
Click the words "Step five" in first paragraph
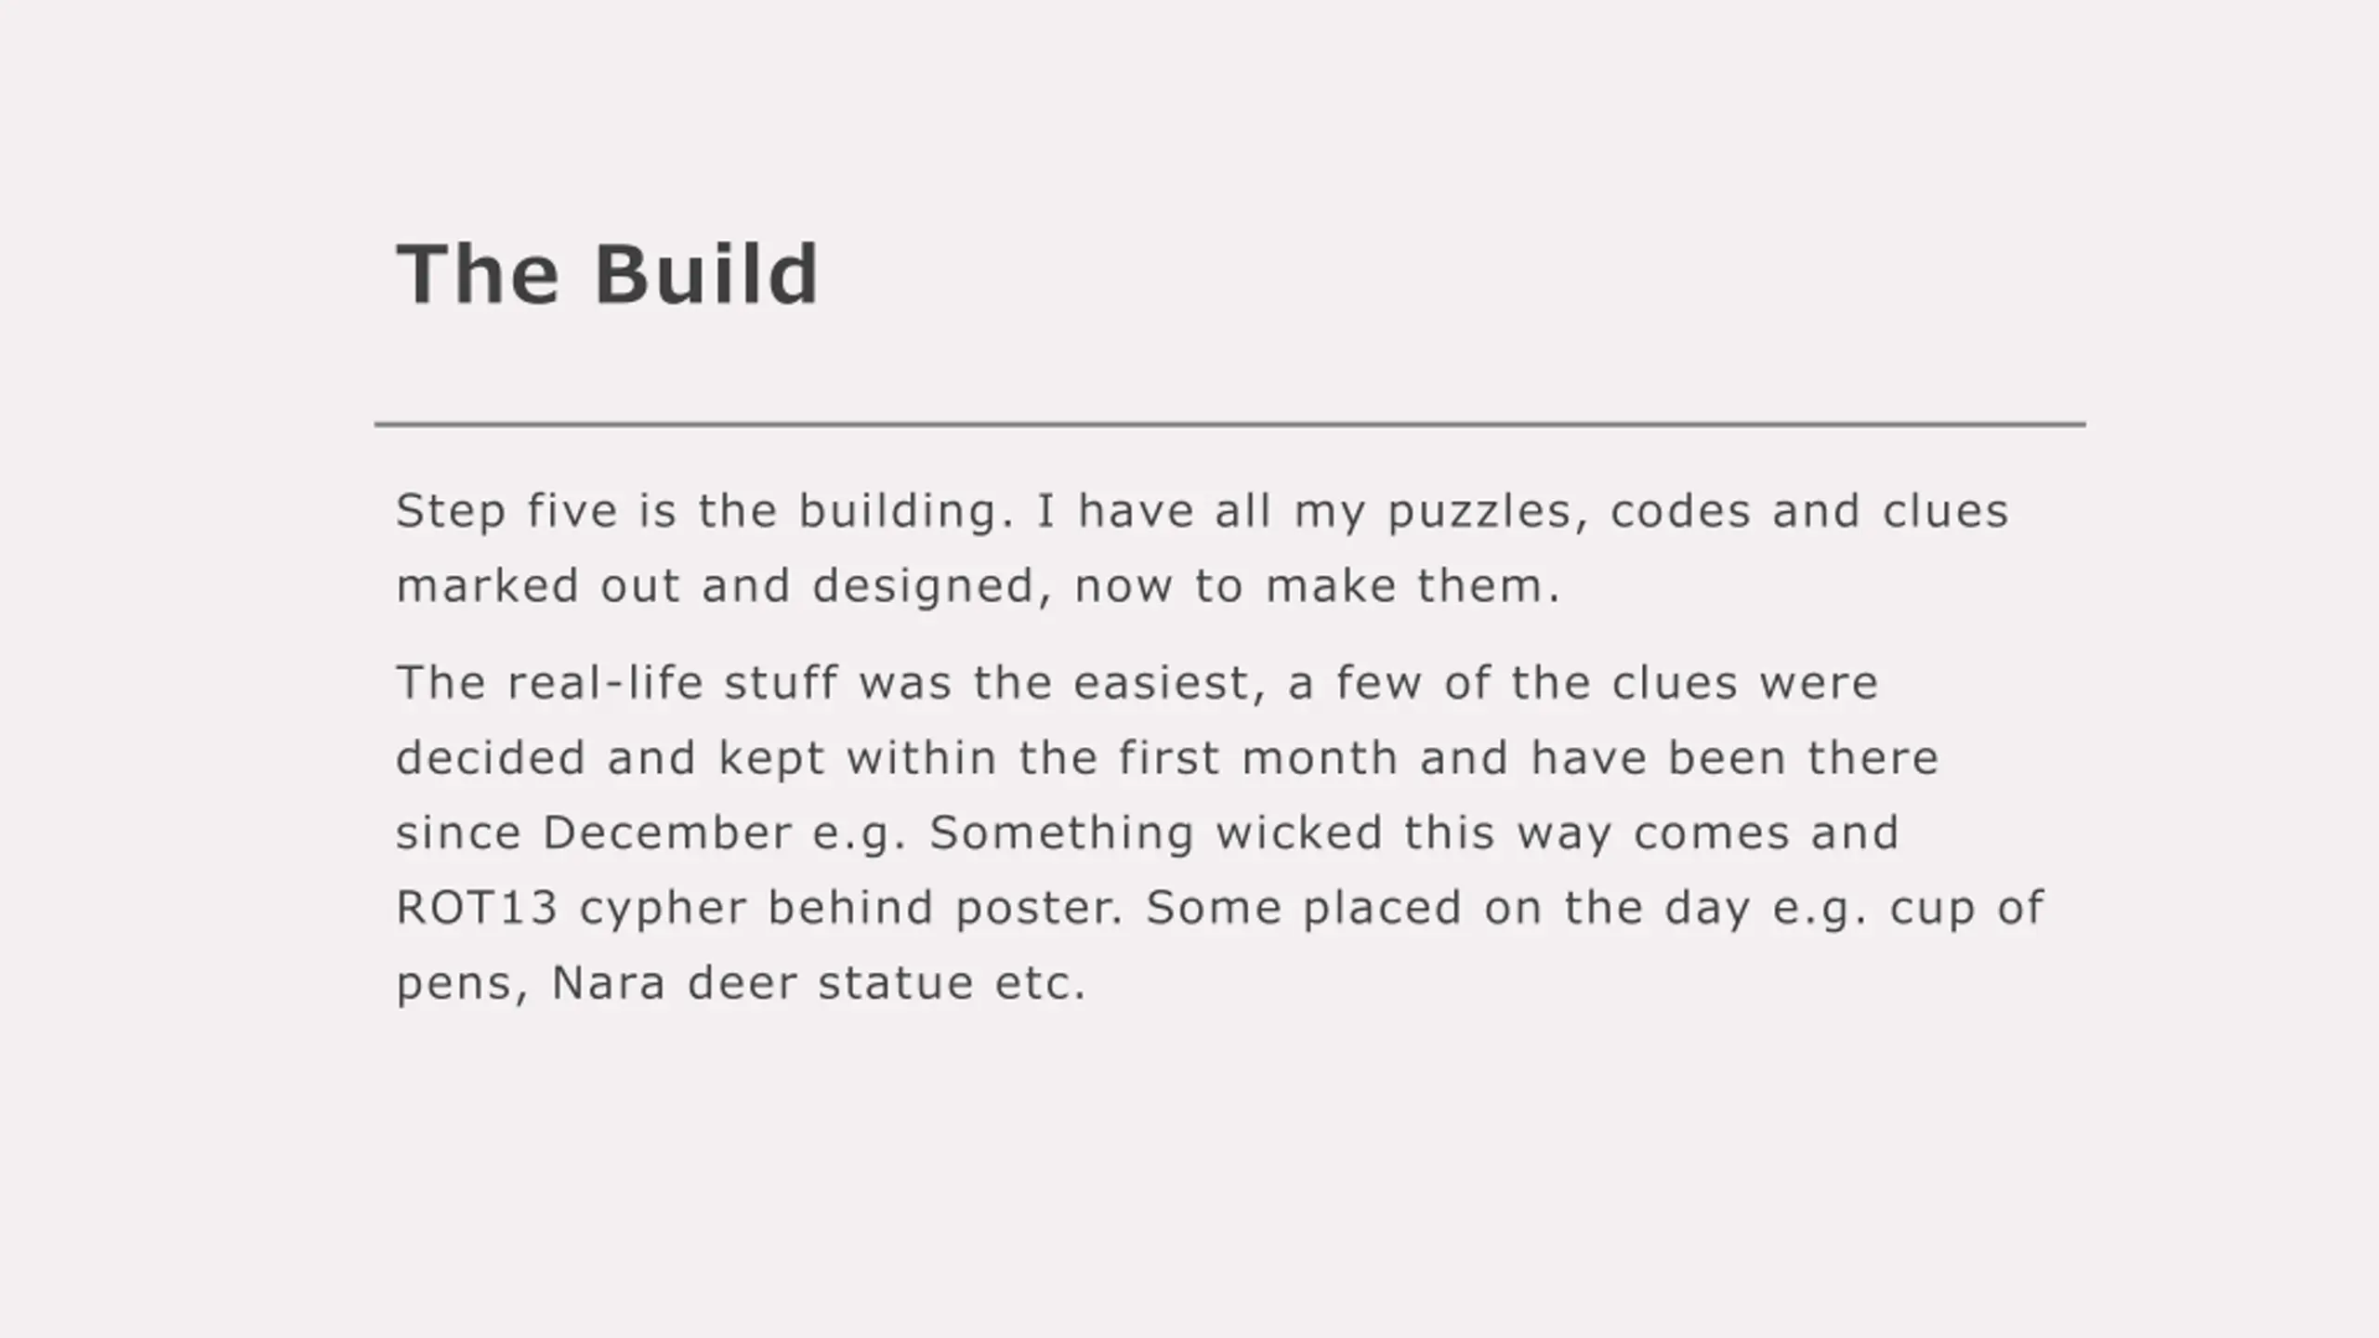pos(506,511)
